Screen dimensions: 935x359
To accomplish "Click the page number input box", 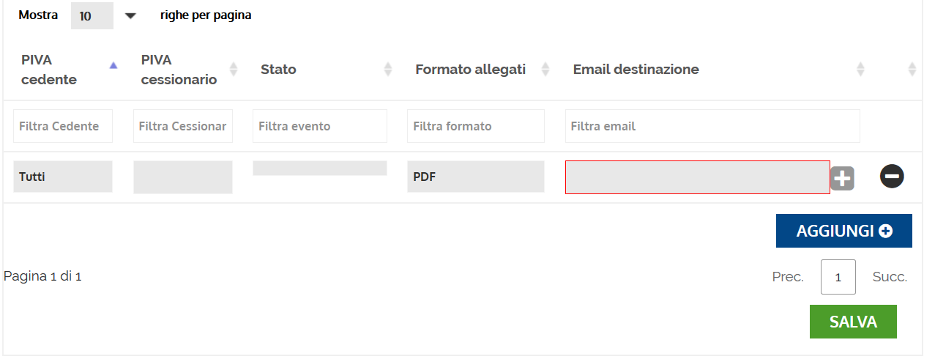I will [x=838, y=277].
